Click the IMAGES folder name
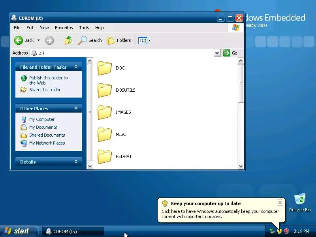 point(123,112)
